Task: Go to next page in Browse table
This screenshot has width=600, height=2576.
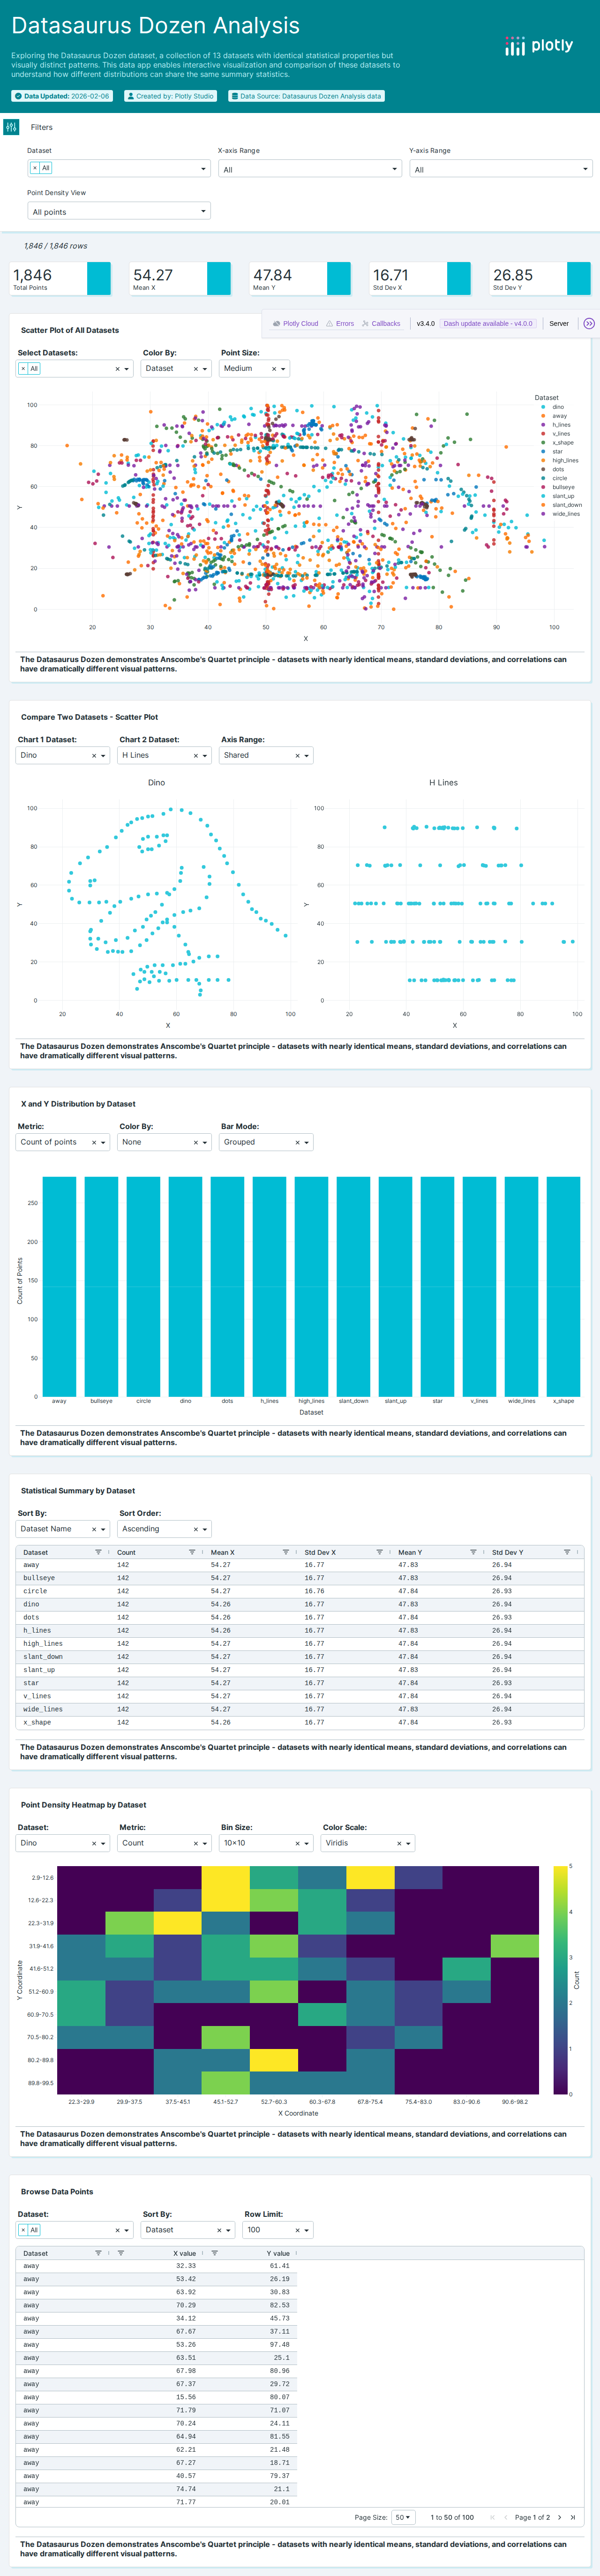Action: 559,2517
